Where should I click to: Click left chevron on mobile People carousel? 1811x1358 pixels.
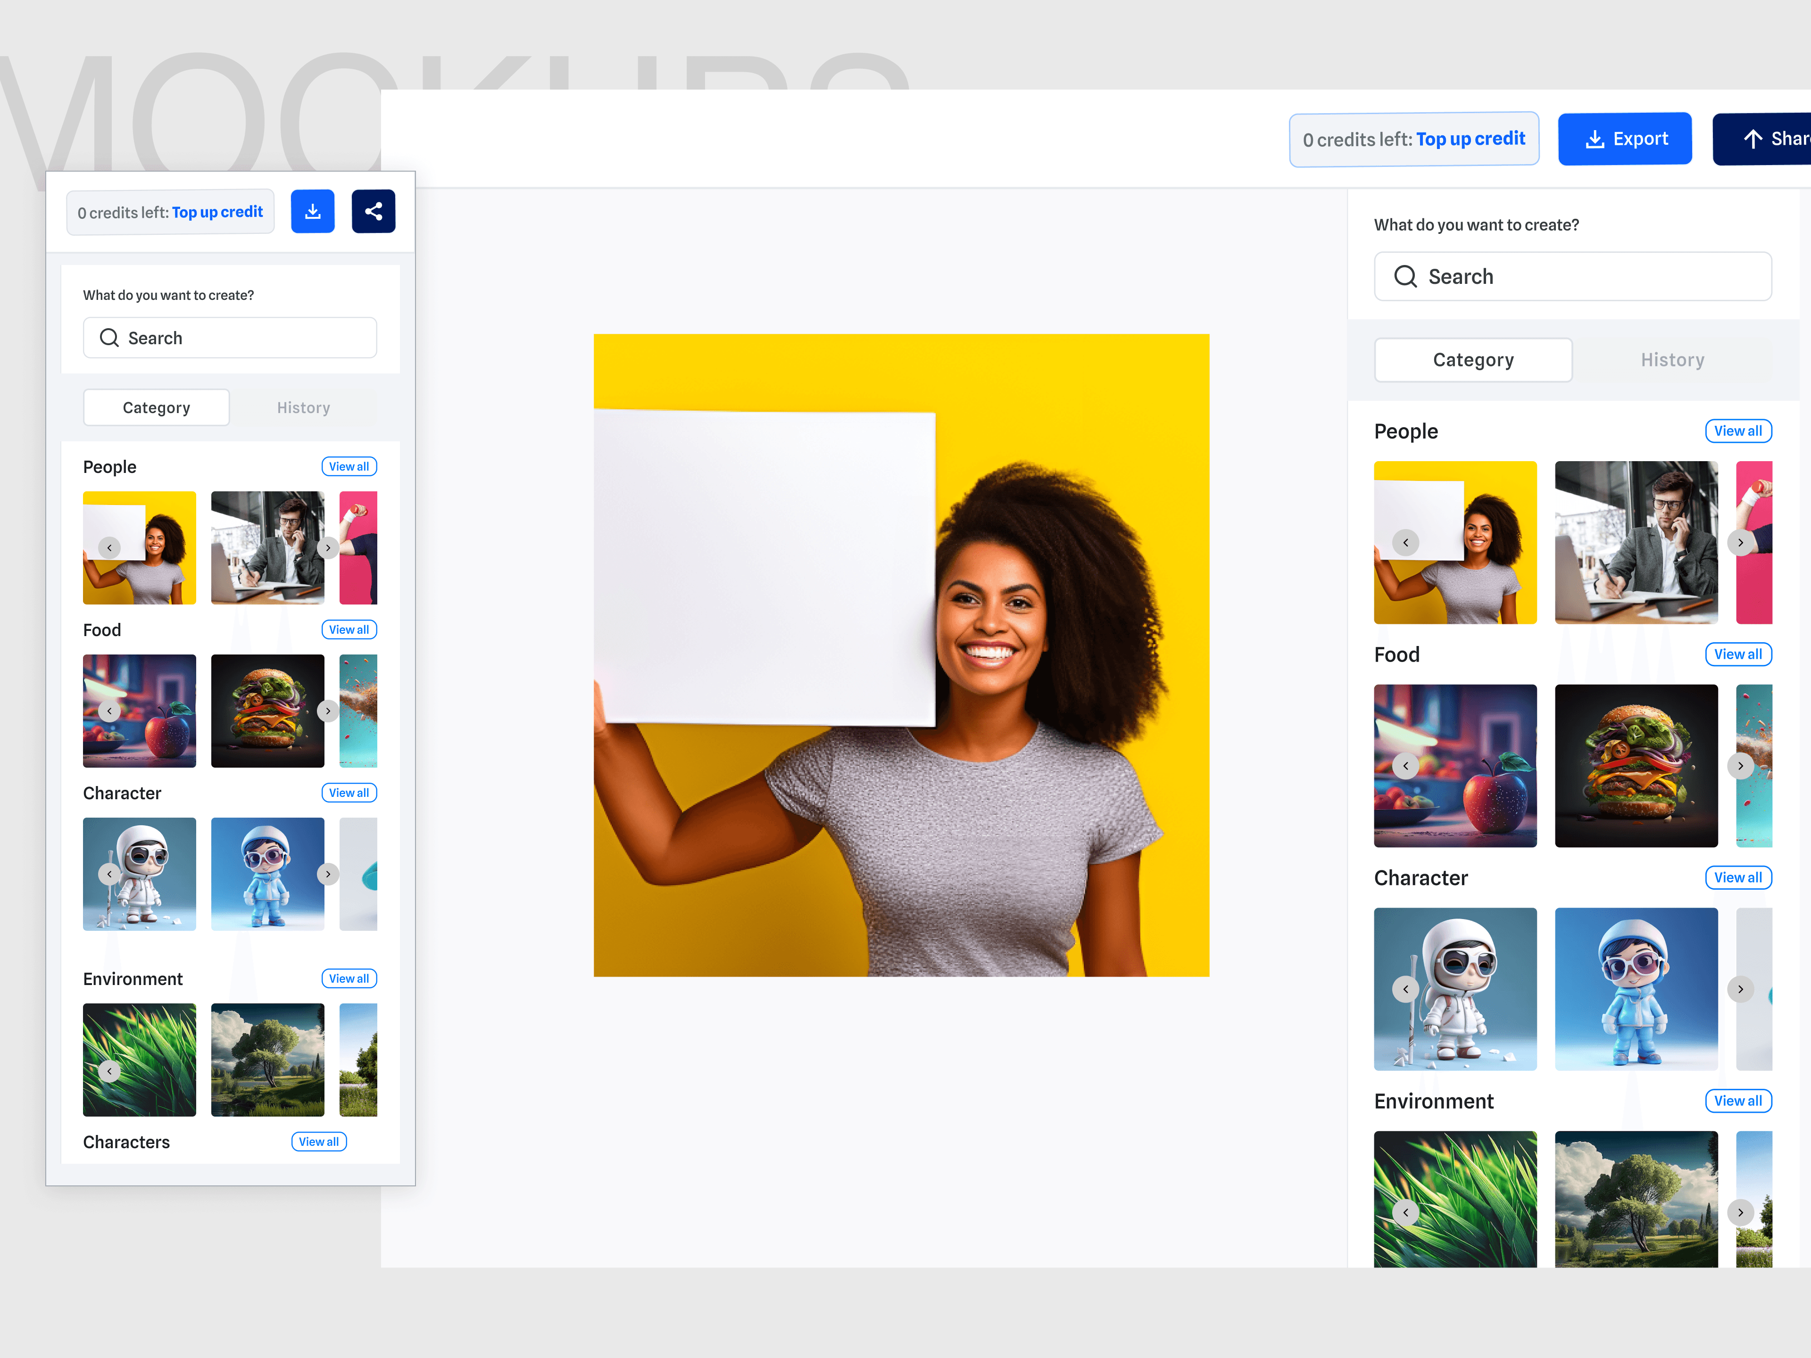pyautogui.click(x=110, y=547)
